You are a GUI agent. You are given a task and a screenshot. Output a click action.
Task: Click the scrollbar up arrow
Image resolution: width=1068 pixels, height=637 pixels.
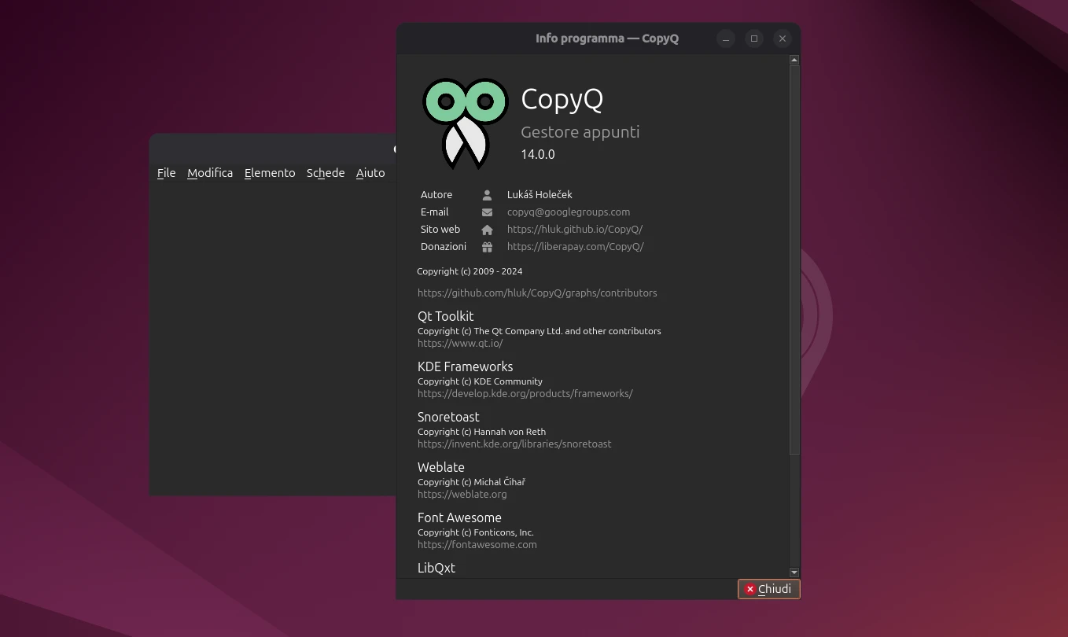pos(794,59)
